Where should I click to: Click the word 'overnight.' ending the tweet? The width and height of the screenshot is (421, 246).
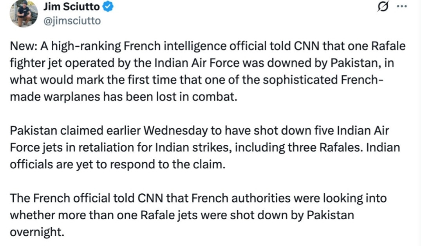pos(37,232)
